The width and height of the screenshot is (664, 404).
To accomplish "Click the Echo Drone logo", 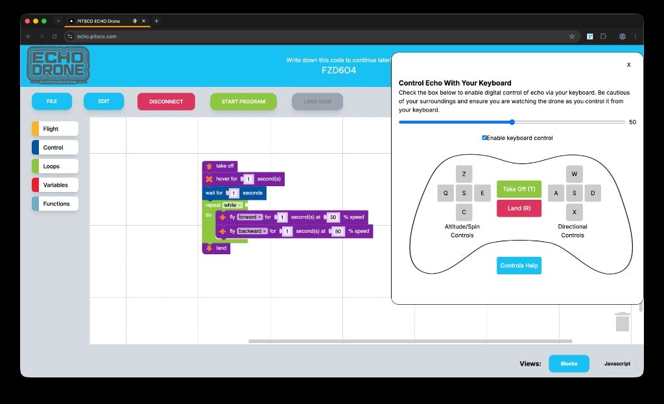I will pyautogui.click(x=58, y=65).
